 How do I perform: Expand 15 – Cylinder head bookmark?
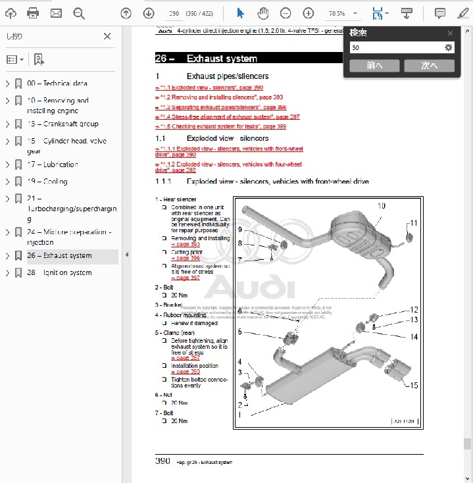click(x=8, y=141)
